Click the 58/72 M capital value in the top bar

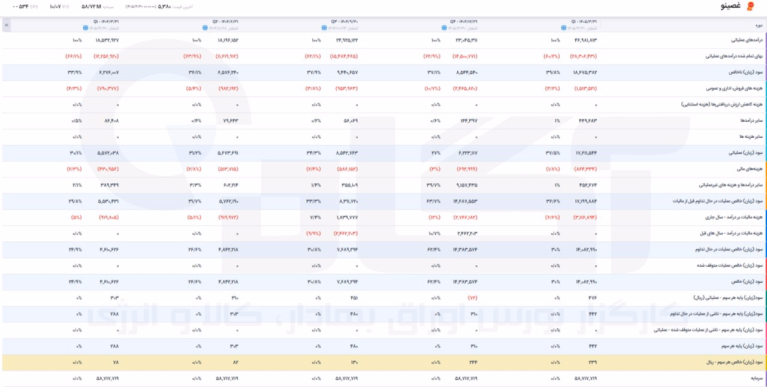(91, 7)
